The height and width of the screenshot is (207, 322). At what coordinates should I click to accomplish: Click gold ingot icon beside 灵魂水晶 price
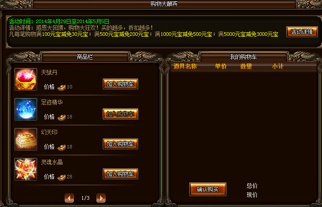pyautogui.click(x=61, y=177)
